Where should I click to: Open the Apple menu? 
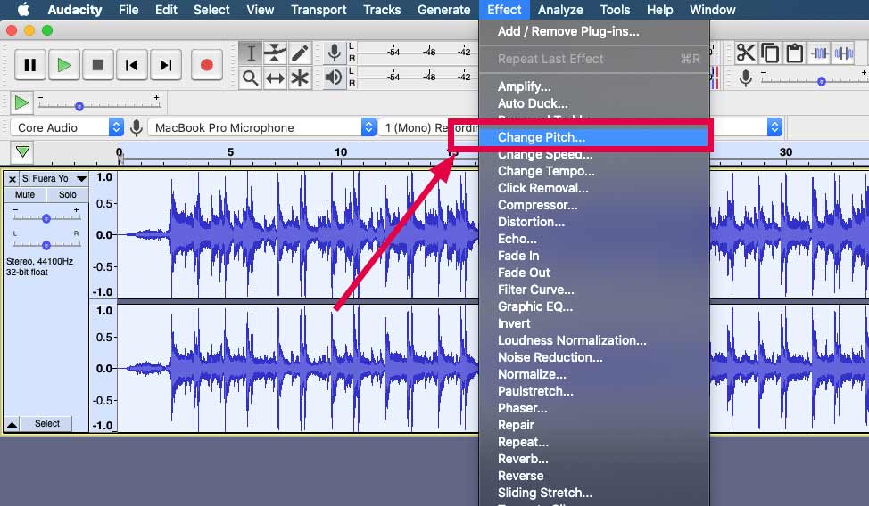(x=23, y=10)
